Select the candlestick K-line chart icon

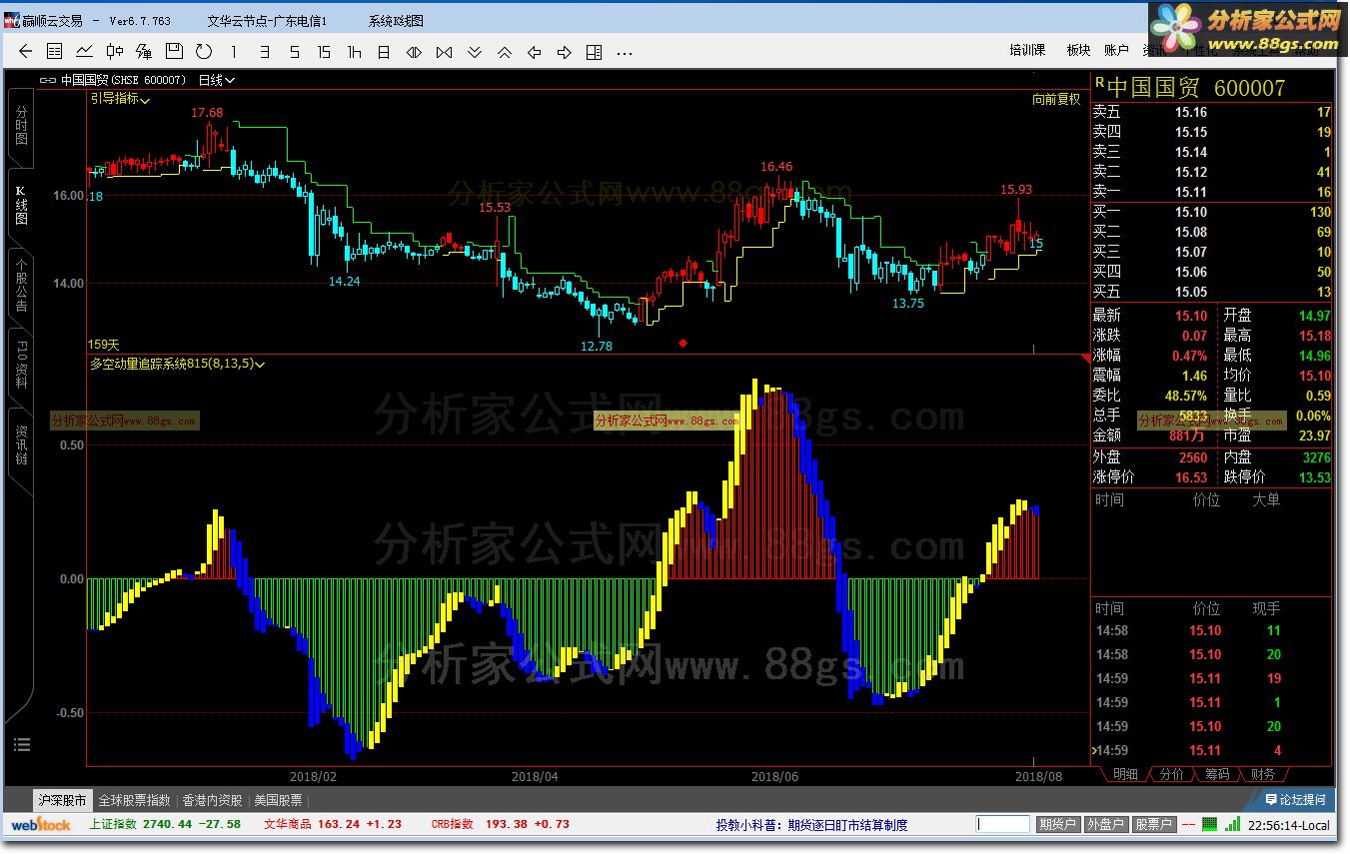click(115, 51)
